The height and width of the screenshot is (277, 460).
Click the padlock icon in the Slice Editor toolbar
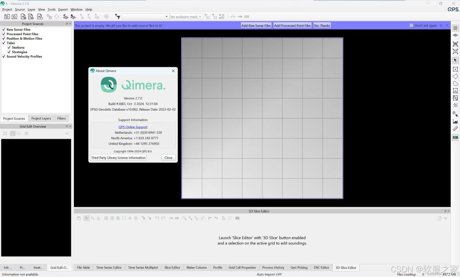pyautogui.click(x=136, y=218)
